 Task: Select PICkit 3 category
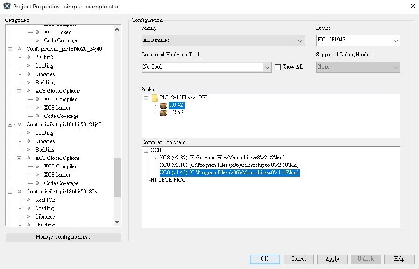tap(44, 57)
